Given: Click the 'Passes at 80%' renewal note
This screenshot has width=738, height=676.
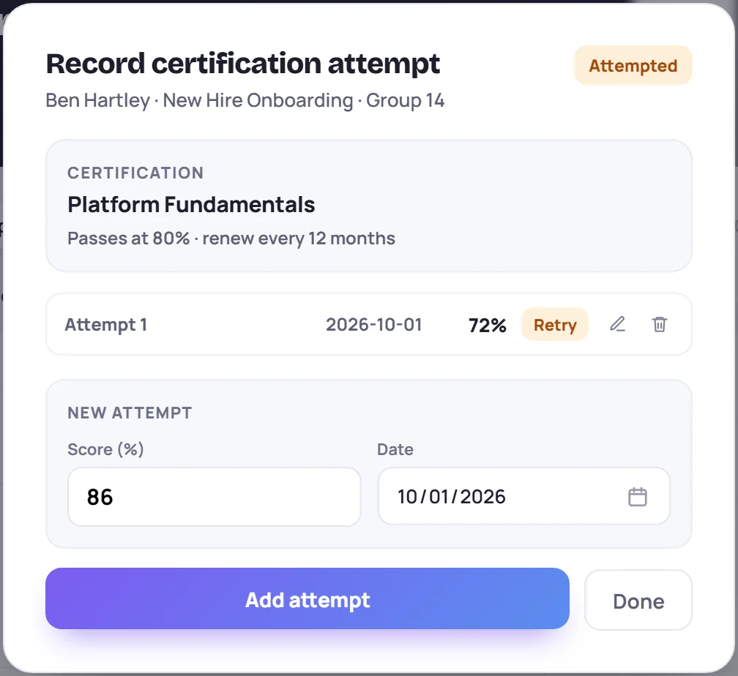Looking at the screenshot, I should 231,239.
